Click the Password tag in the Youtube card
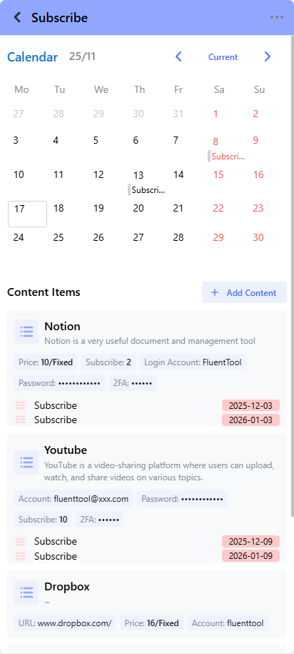Screen dimensions: 294x654 click(x=183, y=498)
